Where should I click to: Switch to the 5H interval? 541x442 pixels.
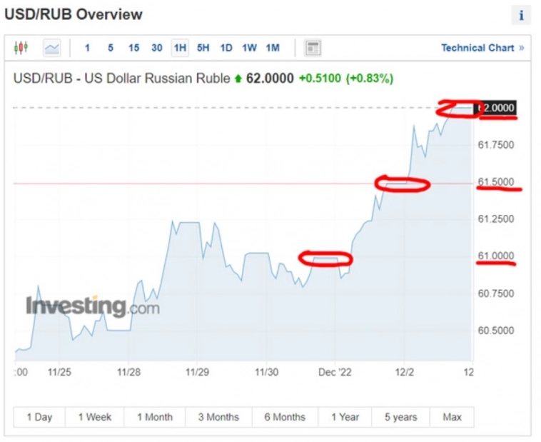pos(203,48)
